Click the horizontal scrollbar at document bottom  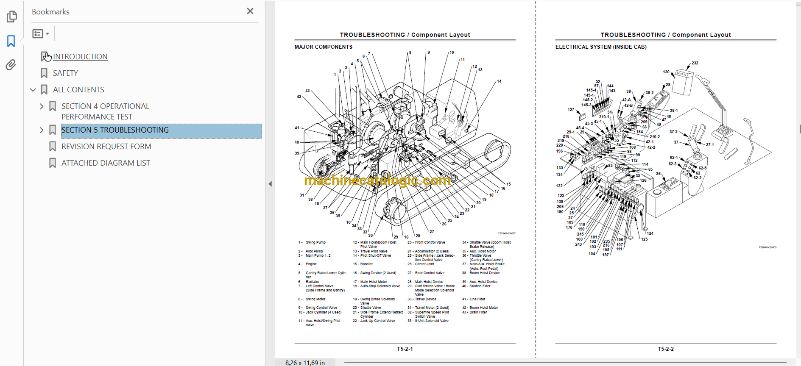[565, 363]
